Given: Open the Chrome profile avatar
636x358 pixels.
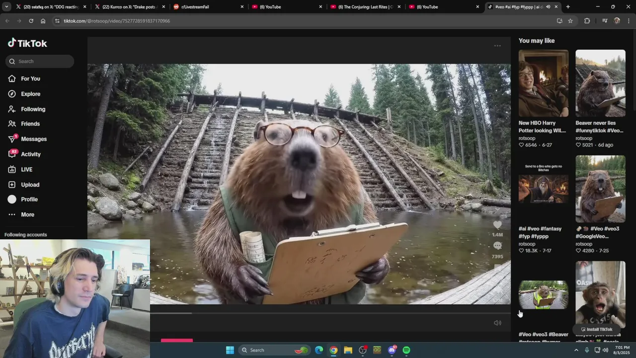Looking at the screenshot, I should (617, 21).
